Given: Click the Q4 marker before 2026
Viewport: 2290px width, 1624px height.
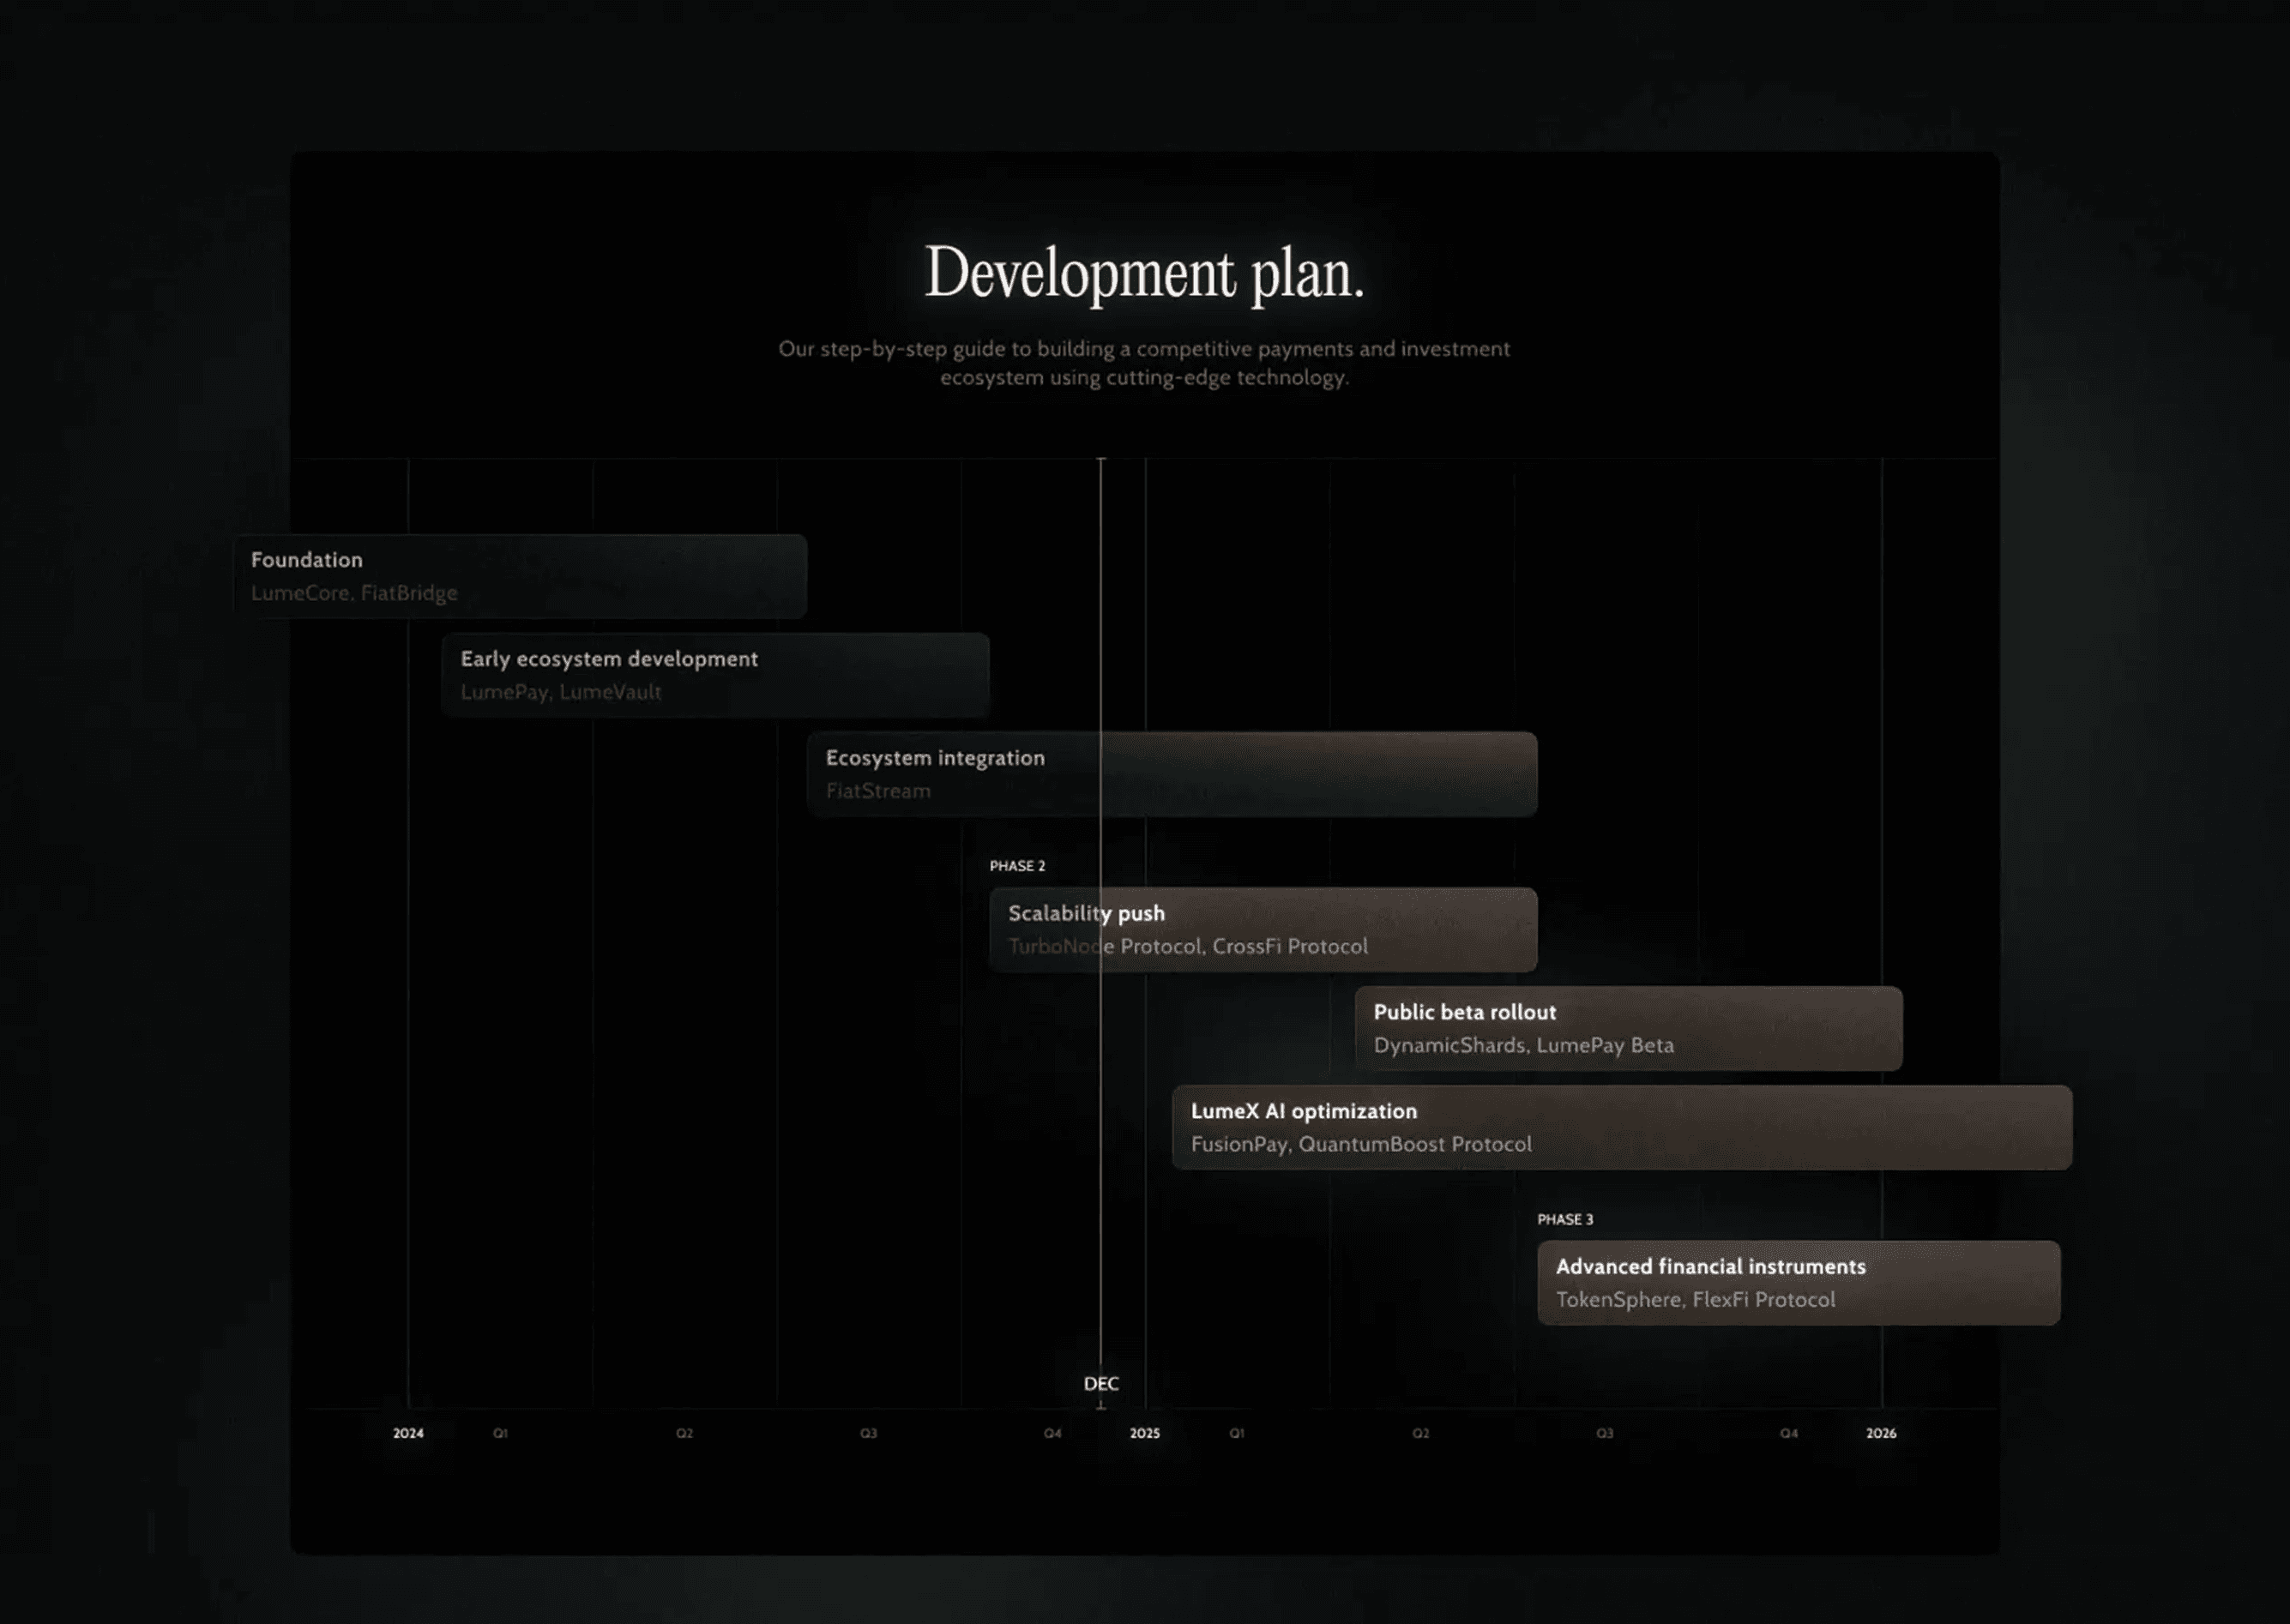Looking at the screenshot, I should coord(1788,1433).
